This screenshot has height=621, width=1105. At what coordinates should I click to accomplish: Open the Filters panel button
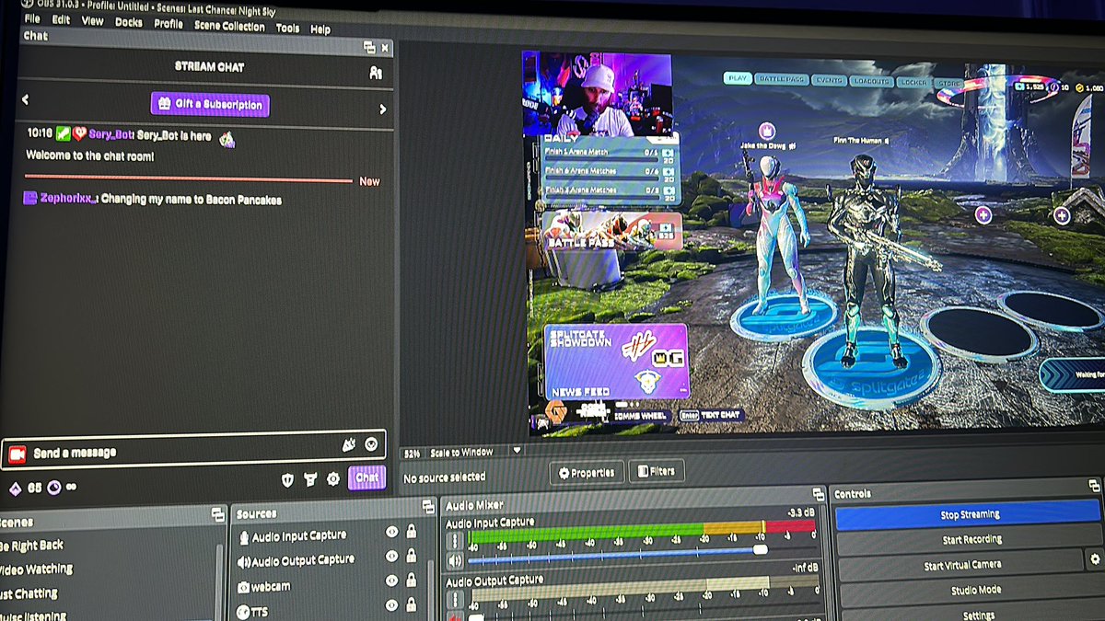(x=656, y=471)
